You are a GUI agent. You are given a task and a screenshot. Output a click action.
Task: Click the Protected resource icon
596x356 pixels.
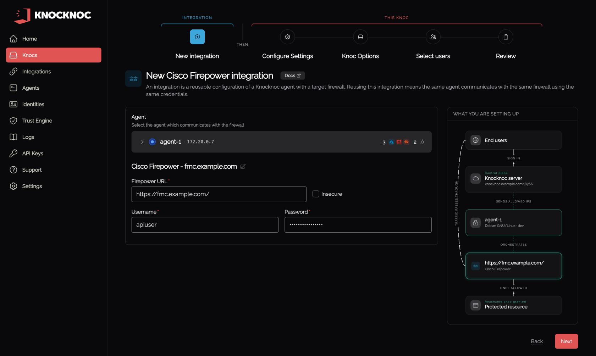coord(476,305)
